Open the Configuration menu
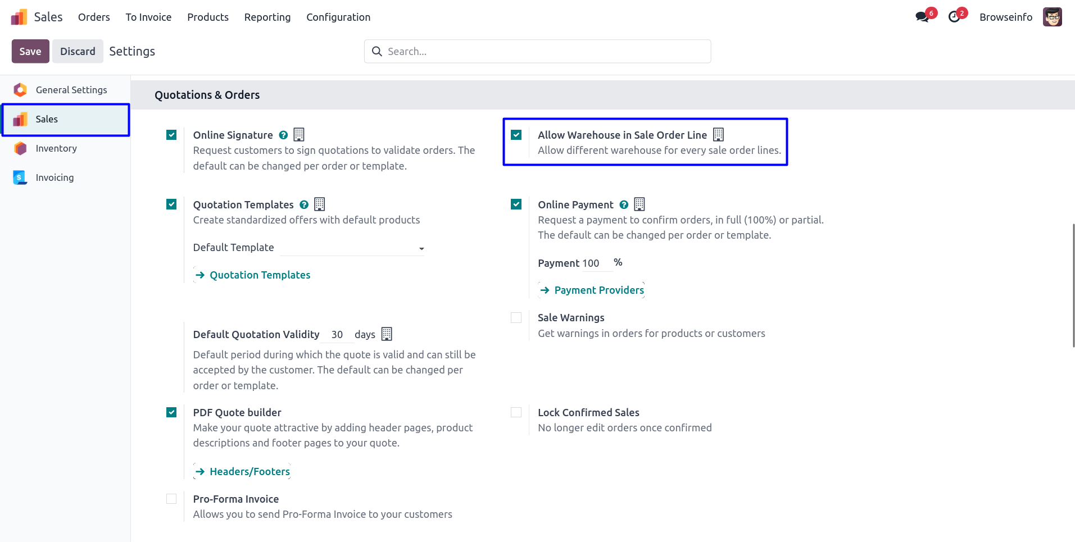 click(x=338, y=17)
